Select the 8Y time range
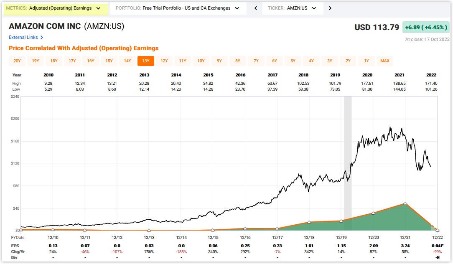This screenshot has height=264, width=453. (238, 61)
